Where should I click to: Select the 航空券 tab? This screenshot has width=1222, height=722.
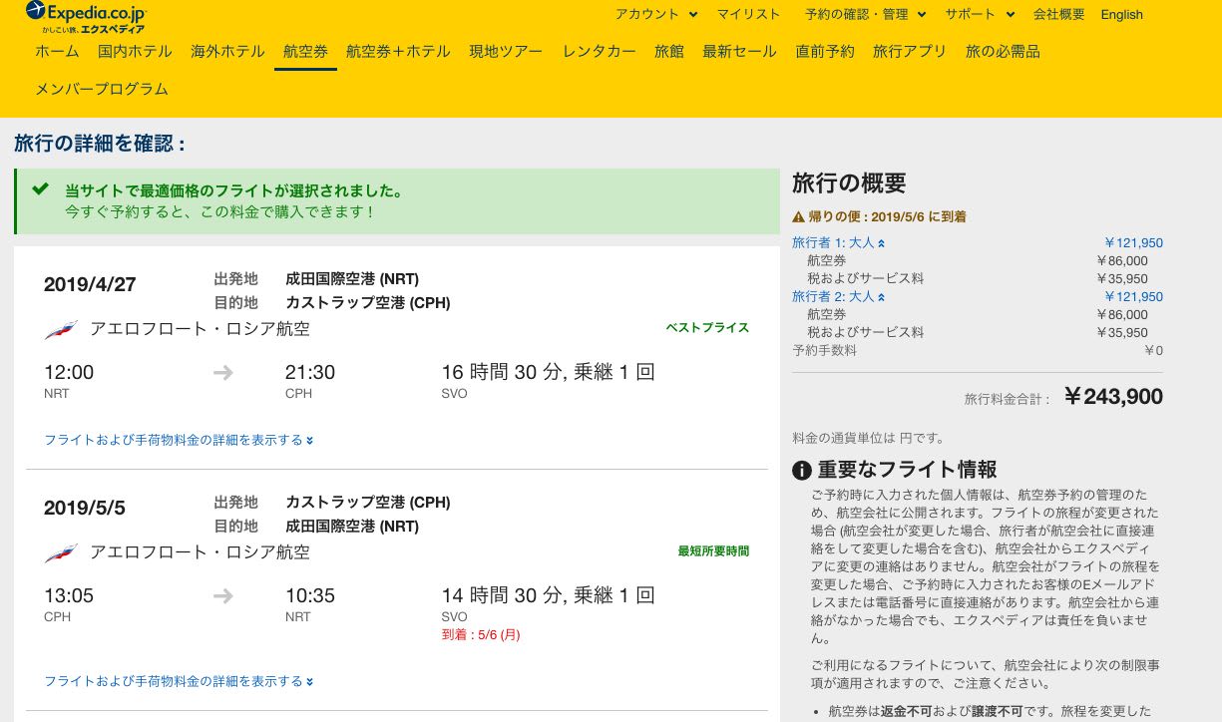click(305, 51)
